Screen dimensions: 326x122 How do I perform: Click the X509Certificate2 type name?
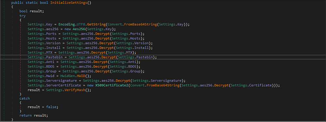112,85
